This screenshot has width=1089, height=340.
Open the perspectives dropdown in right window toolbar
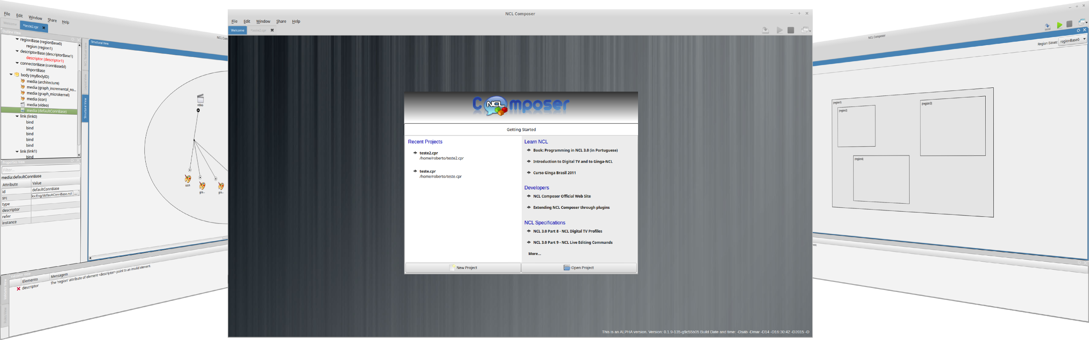1083,22
